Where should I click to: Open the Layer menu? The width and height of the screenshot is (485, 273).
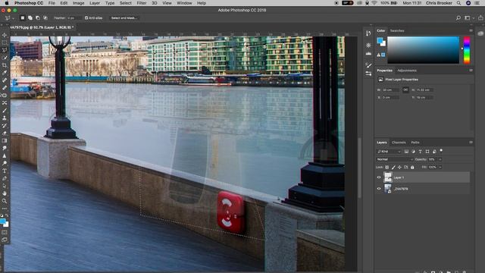tap(95, 3)
